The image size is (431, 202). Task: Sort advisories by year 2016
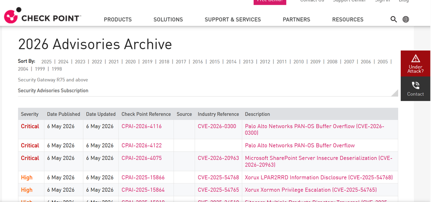click(x=198, y=62)
